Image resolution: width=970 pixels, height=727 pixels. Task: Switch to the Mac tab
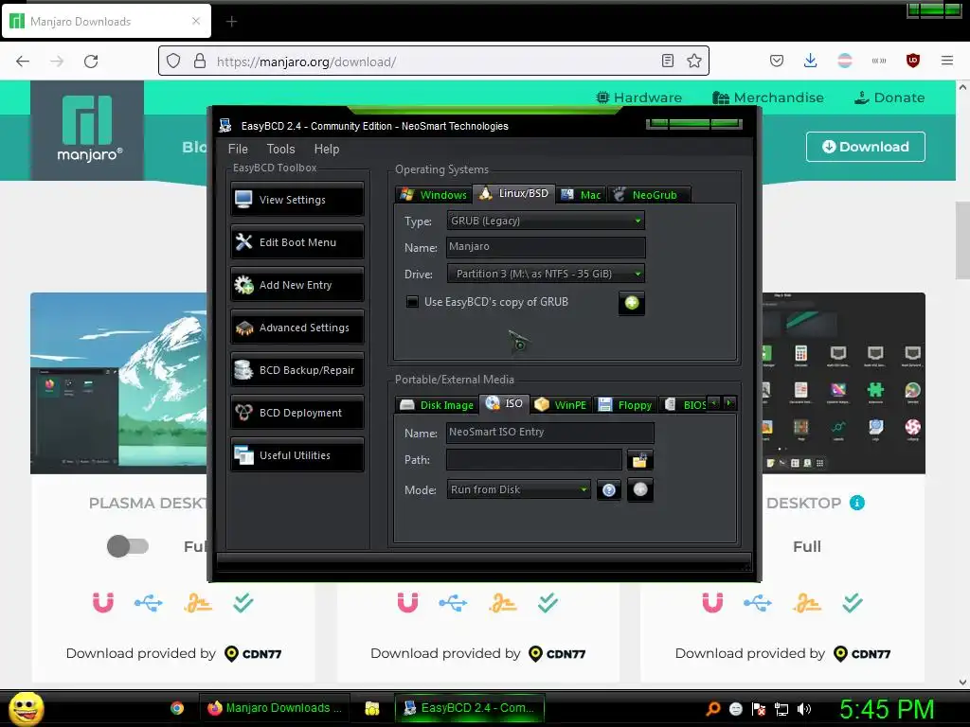point(581,195)
